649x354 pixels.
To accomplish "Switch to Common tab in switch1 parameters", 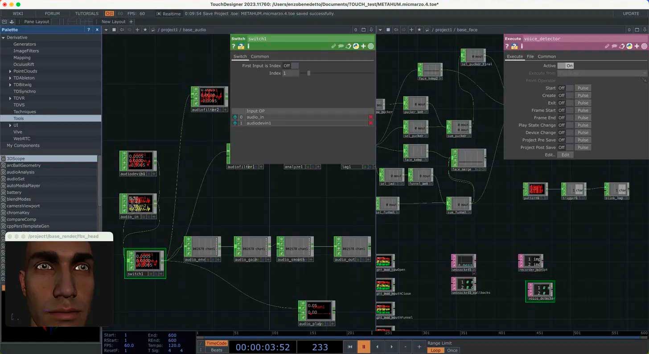I will point(259,57).
